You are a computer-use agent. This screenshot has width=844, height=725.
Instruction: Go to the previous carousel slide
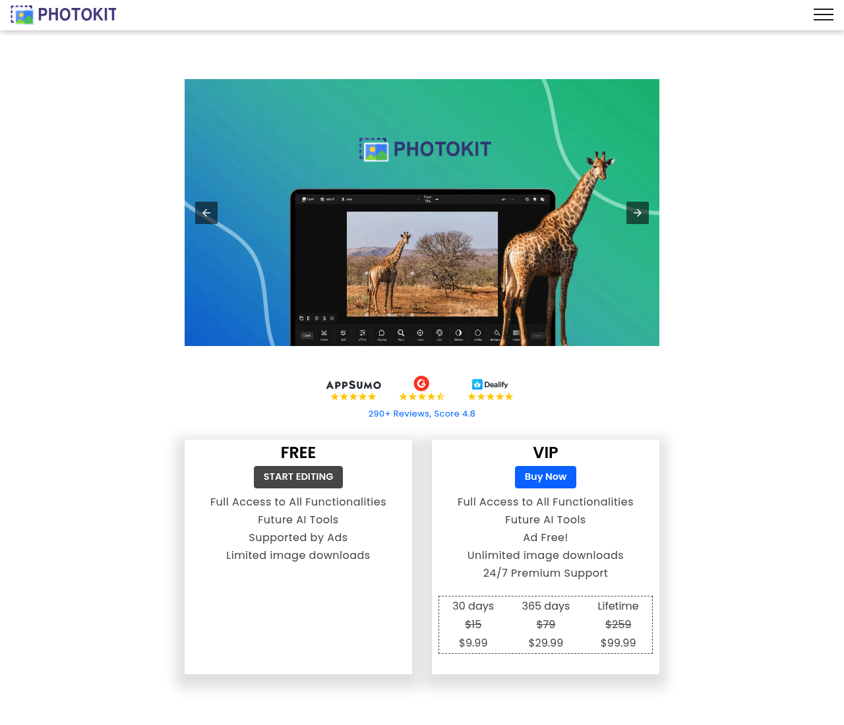pyautogui.click(x=206, y=213)
